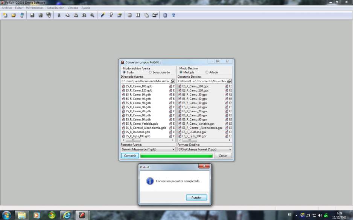Viewport: 353px width, 220px height.
Task: Choose the Todo source mode radio button
Action: (x=124, y=72)
